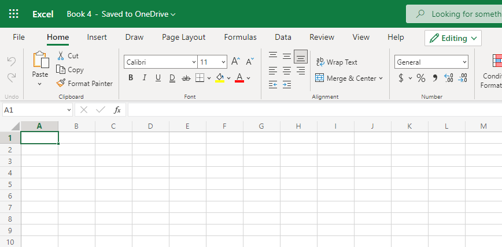Increase decimal places
This screenshot has width=502, height=247.
pos(449,78)
